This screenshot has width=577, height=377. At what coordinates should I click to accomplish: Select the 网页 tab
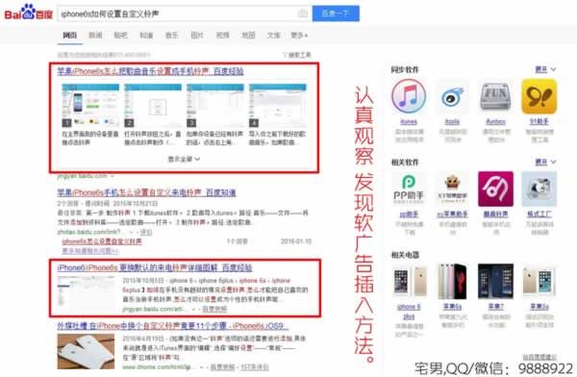point(70,35)
